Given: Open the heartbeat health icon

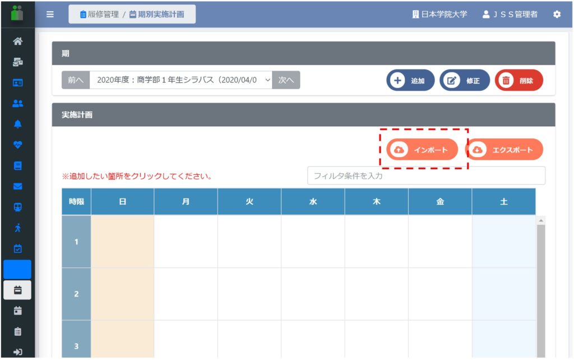Looking at the screenshot, I should click(17, 145).
